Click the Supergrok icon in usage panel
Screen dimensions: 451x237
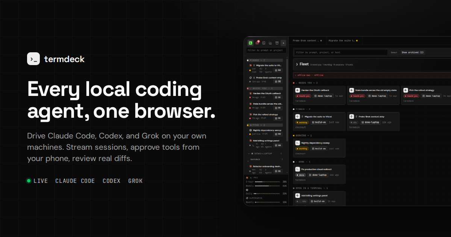(x=247, y=198)
